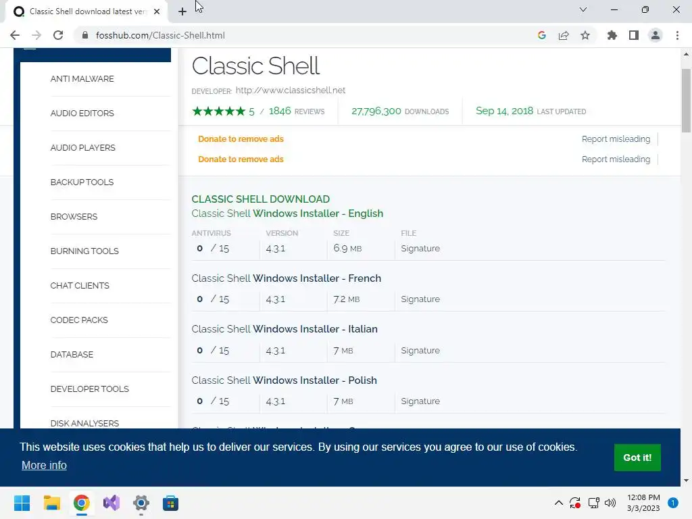Viewport: 692px width, 519px height.
Task: Download Classic Shell Windows Installer - English
Action: click(x=287, y=213)
